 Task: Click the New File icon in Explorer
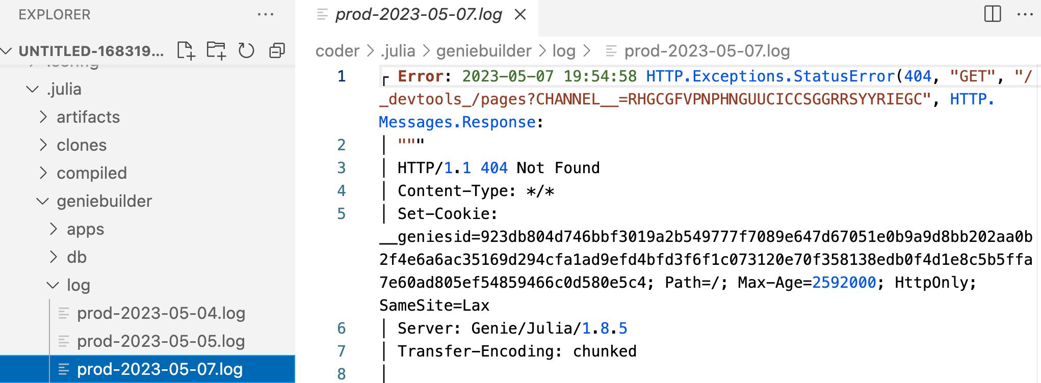click(x=186, y=50)
